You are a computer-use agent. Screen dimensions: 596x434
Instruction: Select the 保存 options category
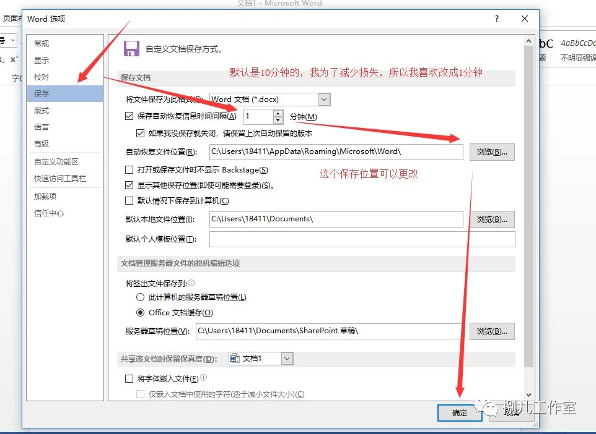click(x=65, y=94)
